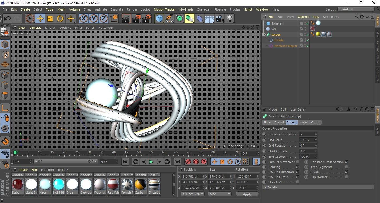Click the Record Active Objects button
The width and height of the screenshot is (380, 203).
[188, 162]
